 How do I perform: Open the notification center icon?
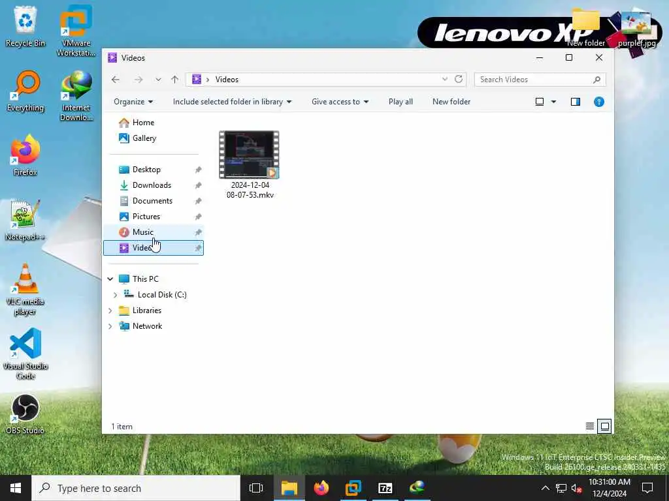[x=647, y=488]
